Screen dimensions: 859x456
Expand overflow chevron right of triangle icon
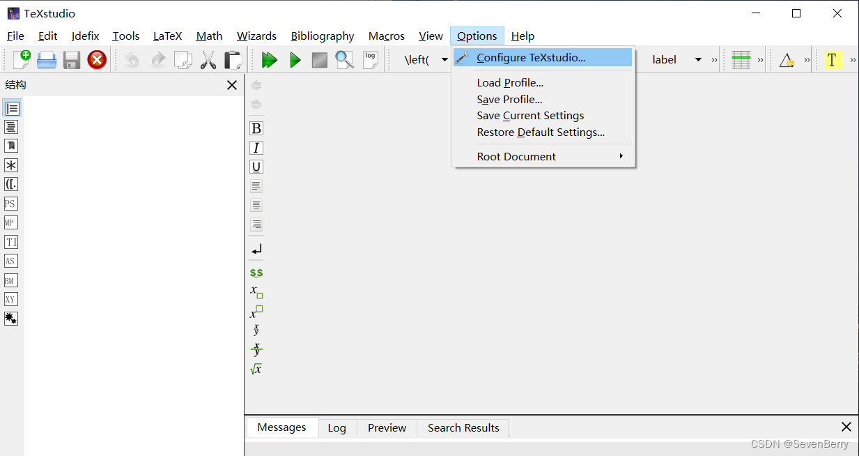point(807,60)
